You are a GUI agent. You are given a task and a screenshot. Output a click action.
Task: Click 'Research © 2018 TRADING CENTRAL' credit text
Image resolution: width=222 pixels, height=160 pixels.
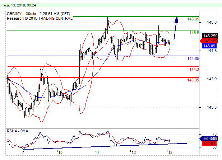click(x=40, y=18)
